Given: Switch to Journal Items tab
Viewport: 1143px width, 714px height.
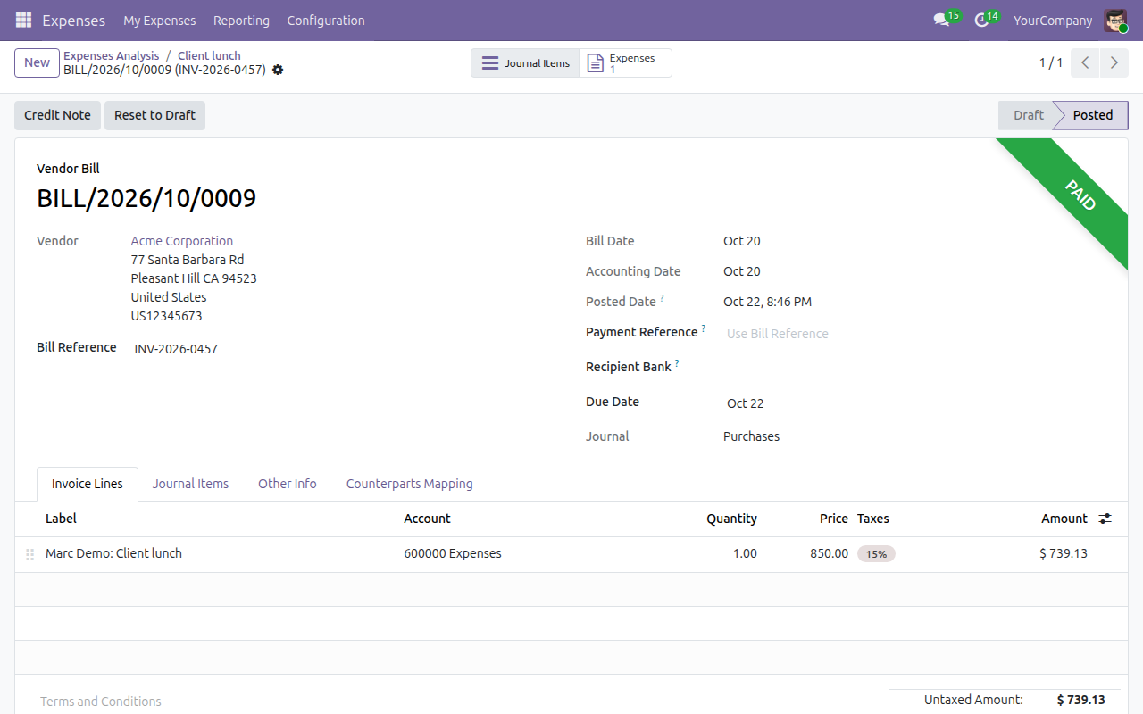Looking at the screenshot, I should click(190, 484).
